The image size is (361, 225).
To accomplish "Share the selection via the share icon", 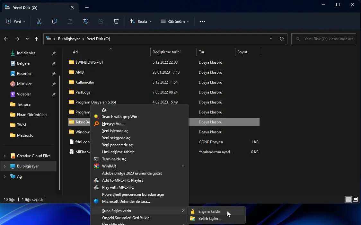I will [x=101, y=21].
